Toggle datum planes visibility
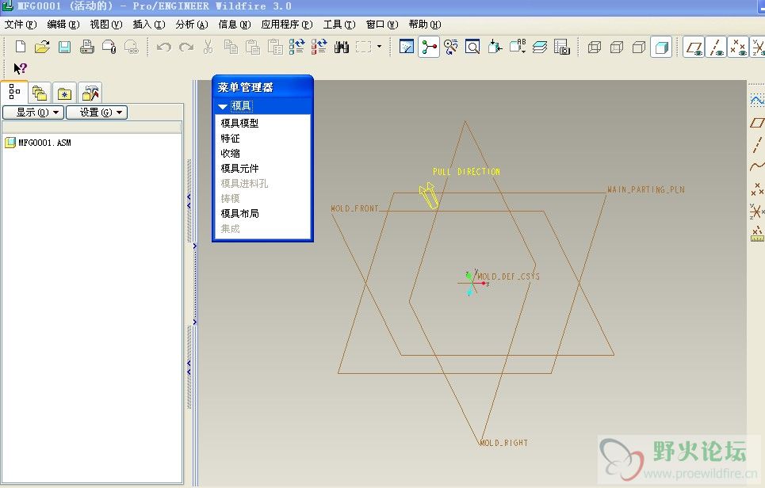This screenshot has height=488, width=765. tap(694, 47)
